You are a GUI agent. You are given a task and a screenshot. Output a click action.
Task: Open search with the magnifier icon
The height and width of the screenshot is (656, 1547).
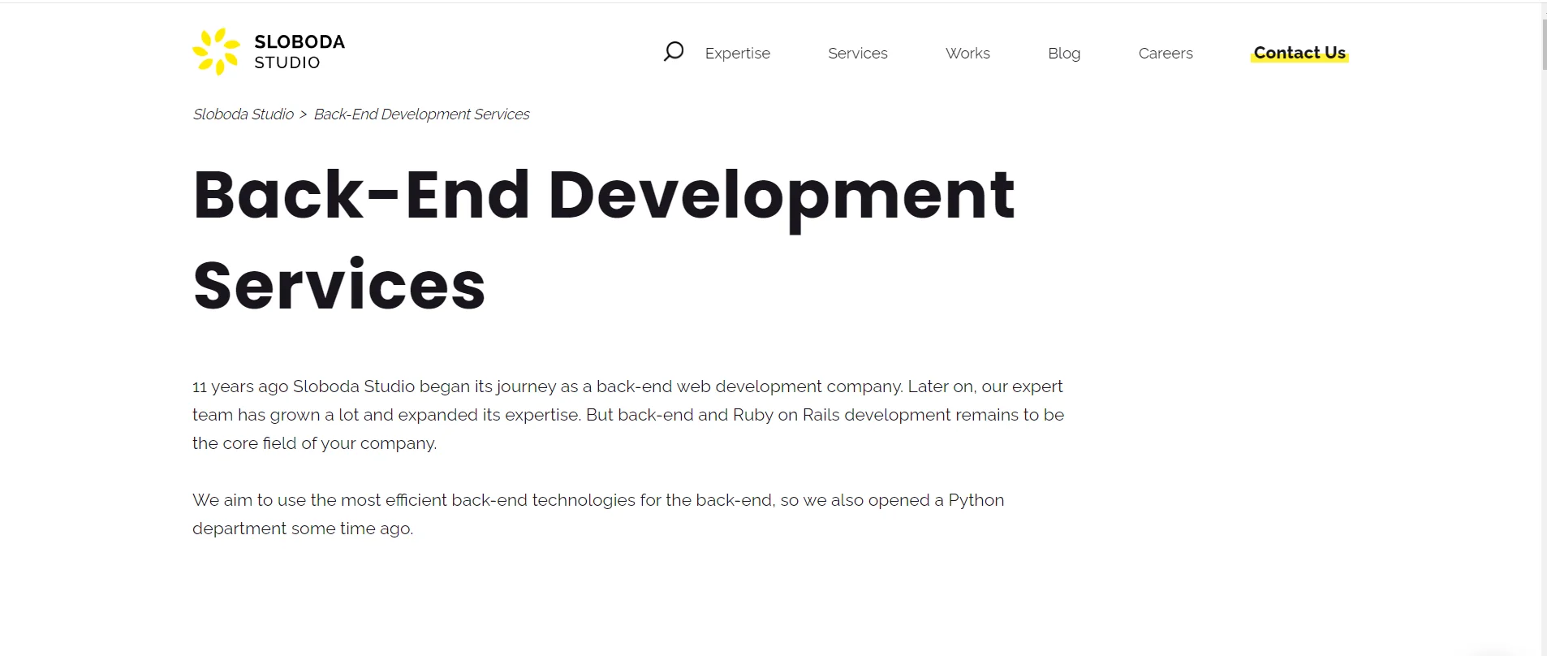674,52
